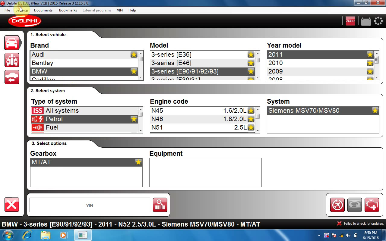Click the VIN input field
386x241 pixels.
90,205
